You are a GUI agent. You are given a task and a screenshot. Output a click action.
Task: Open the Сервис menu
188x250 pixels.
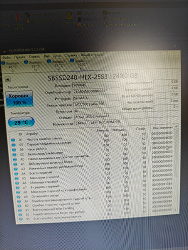34,56
